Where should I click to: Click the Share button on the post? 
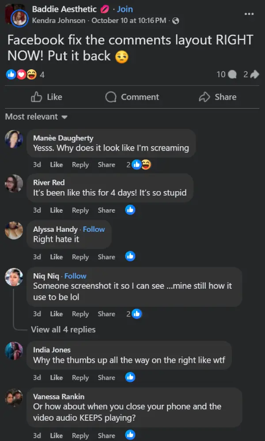tap(217, 97)
